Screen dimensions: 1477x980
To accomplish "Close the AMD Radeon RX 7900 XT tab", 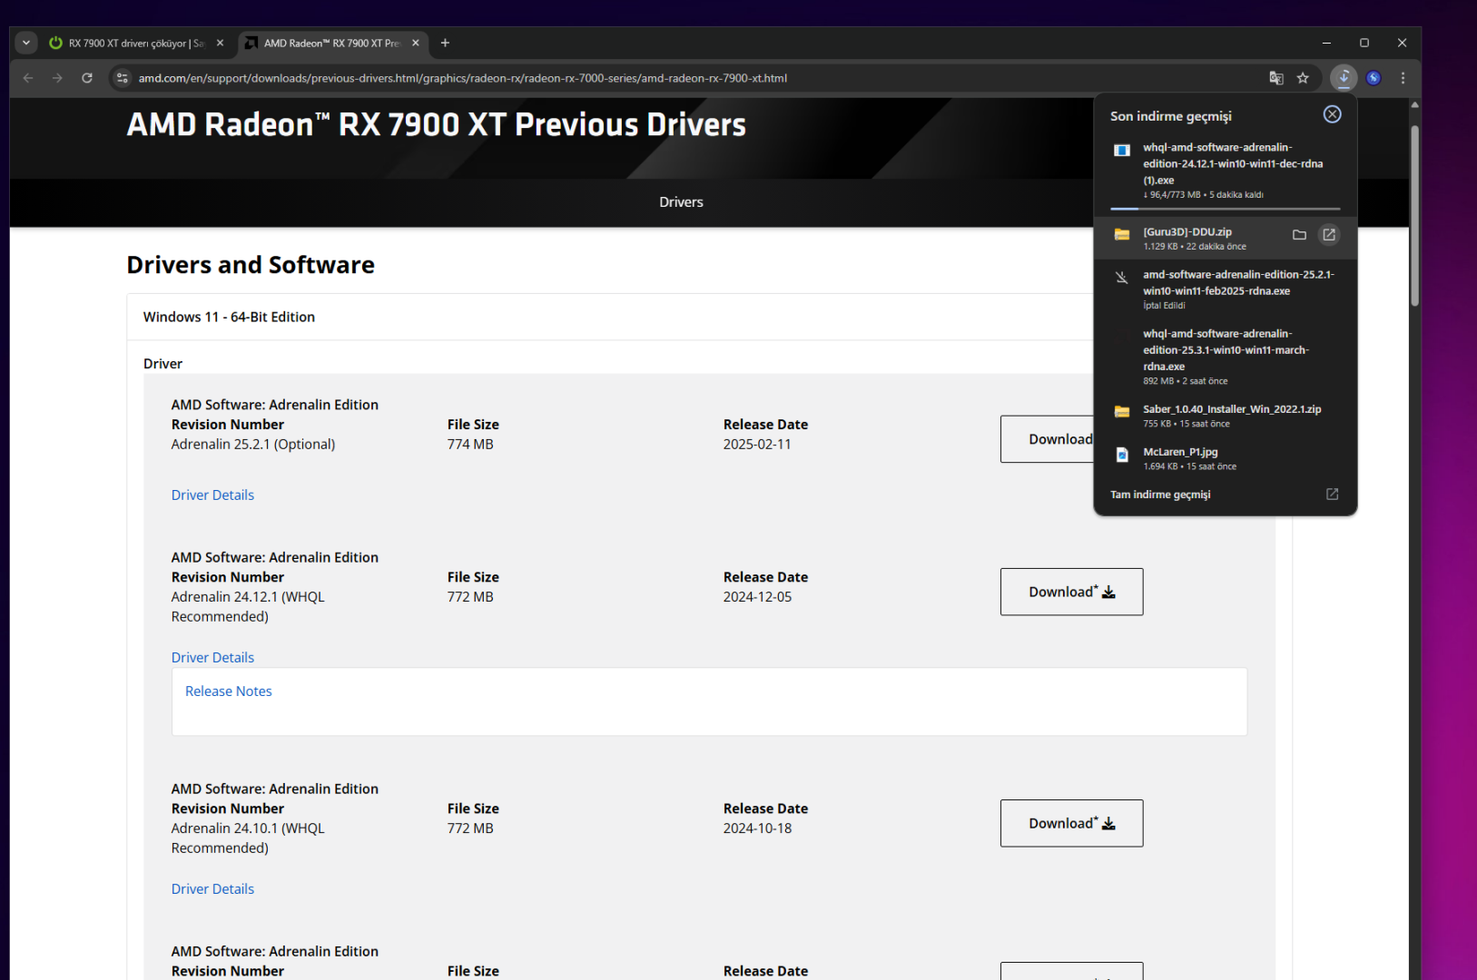I will click(416, 43).
